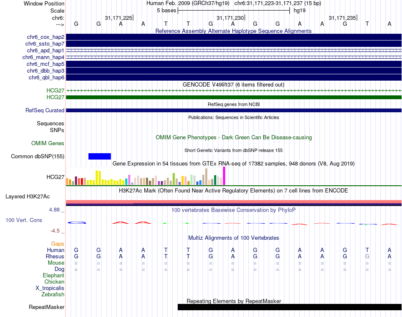Select the chr6_apd_hap1 alignment label

point(46,50)
